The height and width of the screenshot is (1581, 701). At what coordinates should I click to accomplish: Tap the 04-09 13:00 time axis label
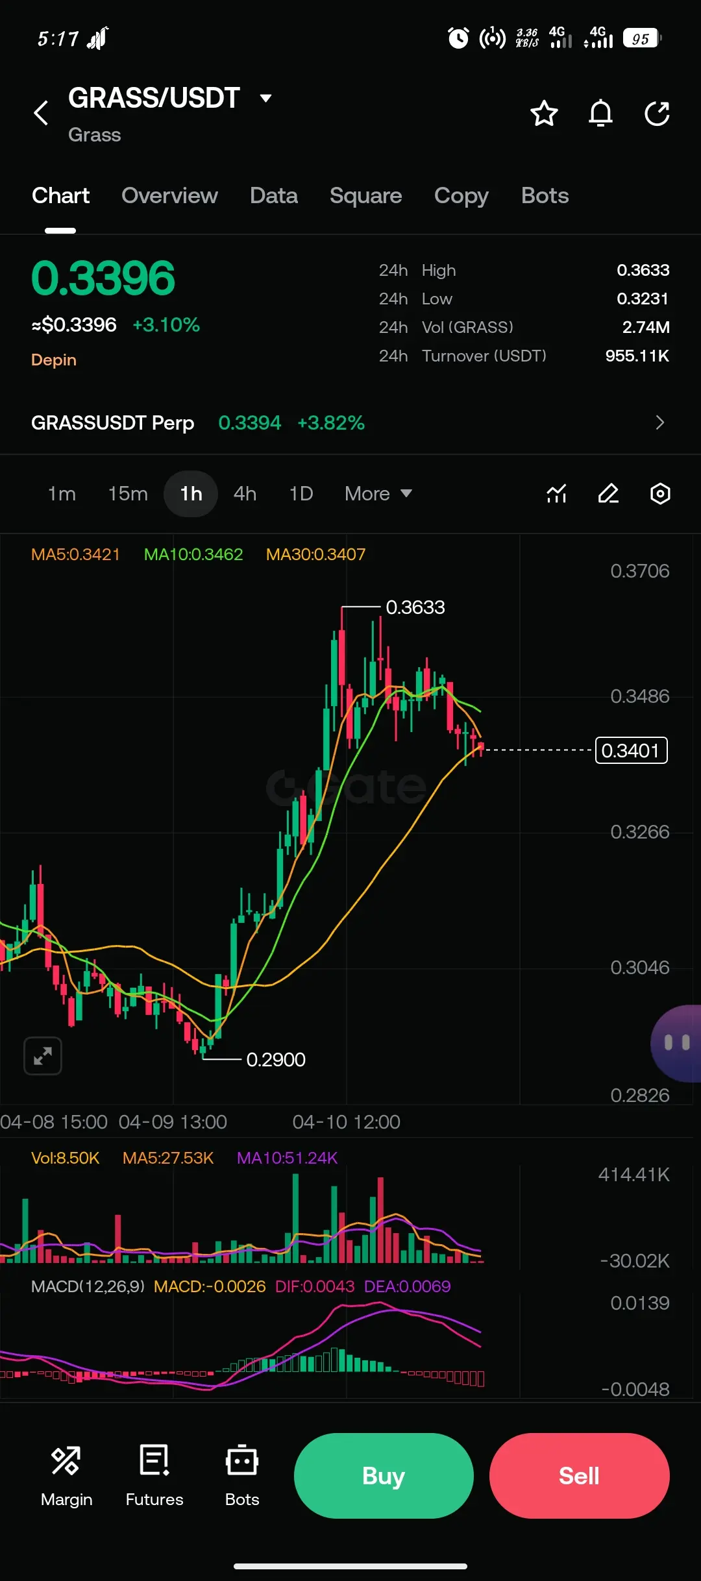point(173,1121)
